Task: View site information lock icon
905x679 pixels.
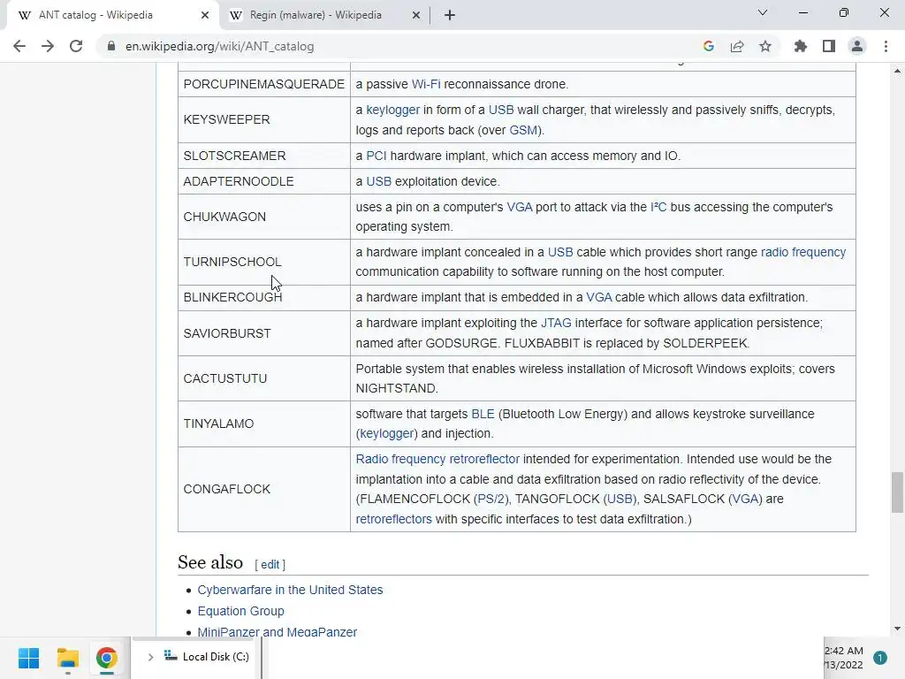Action: pos(110,46)
